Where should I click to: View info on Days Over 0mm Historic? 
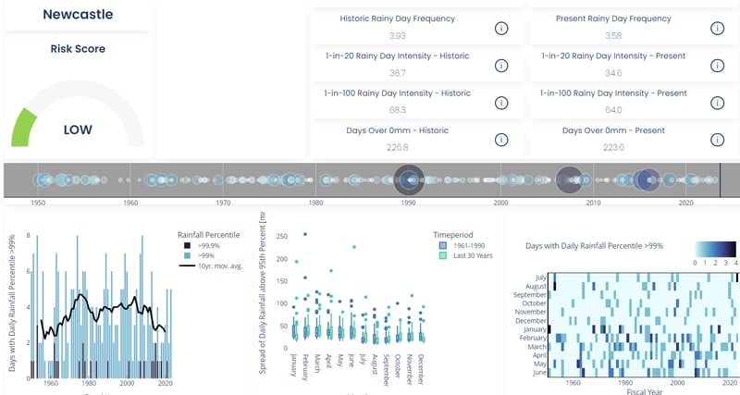point(501,140)
